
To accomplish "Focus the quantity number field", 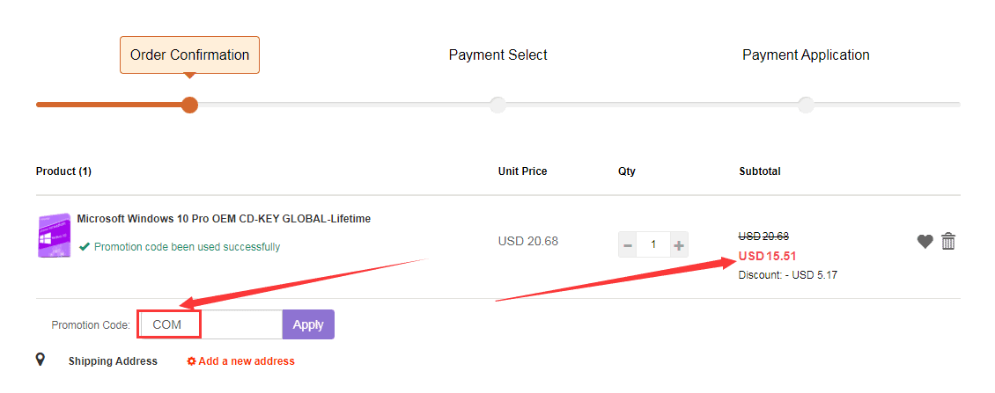I will (x=653, y=244).
